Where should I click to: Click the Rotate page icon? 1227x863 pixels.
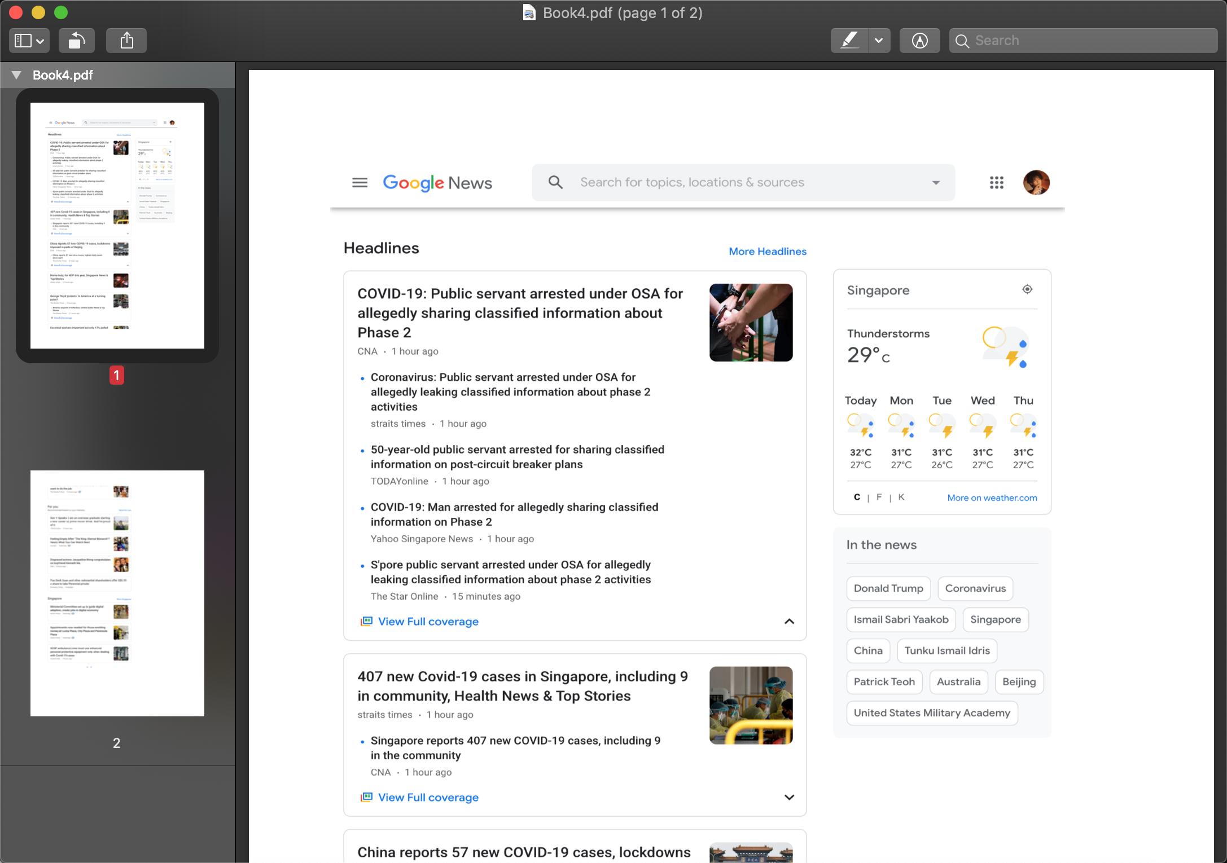(77, 41)
